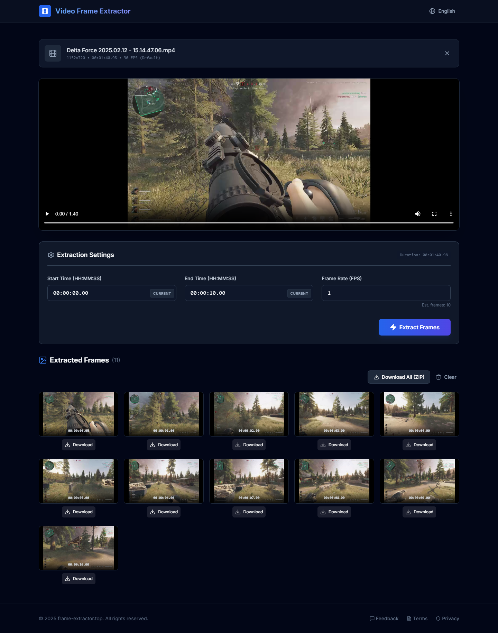Click the 0:00 / 1:40 time display

pos(67,214)
